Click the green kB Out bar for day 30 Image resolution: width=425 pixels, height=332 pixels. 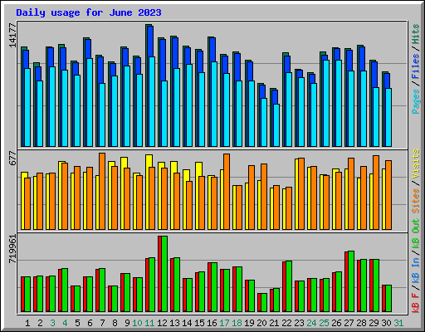tap(388, 298)
